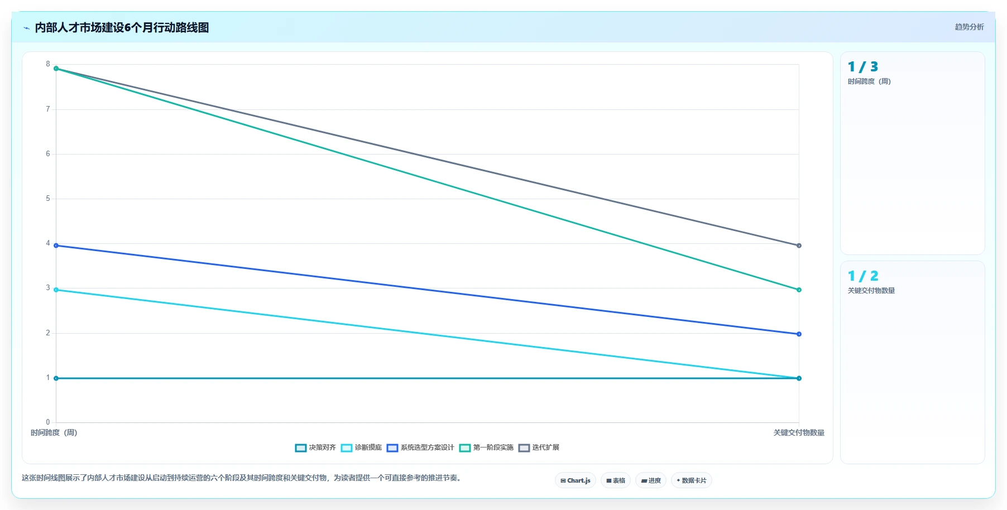Click the 系统选型方案设计 point at value 4 on left

tap(56, 246)
